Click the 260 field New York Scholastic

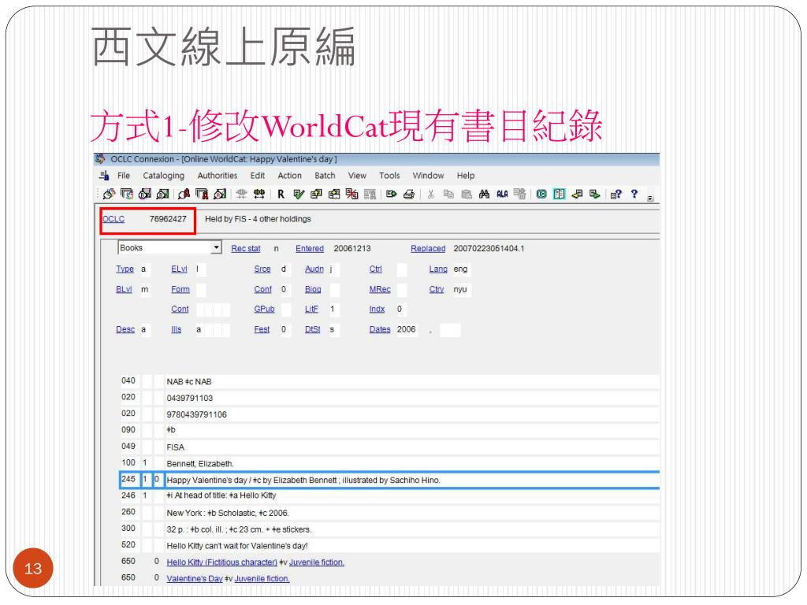[228, 513]
